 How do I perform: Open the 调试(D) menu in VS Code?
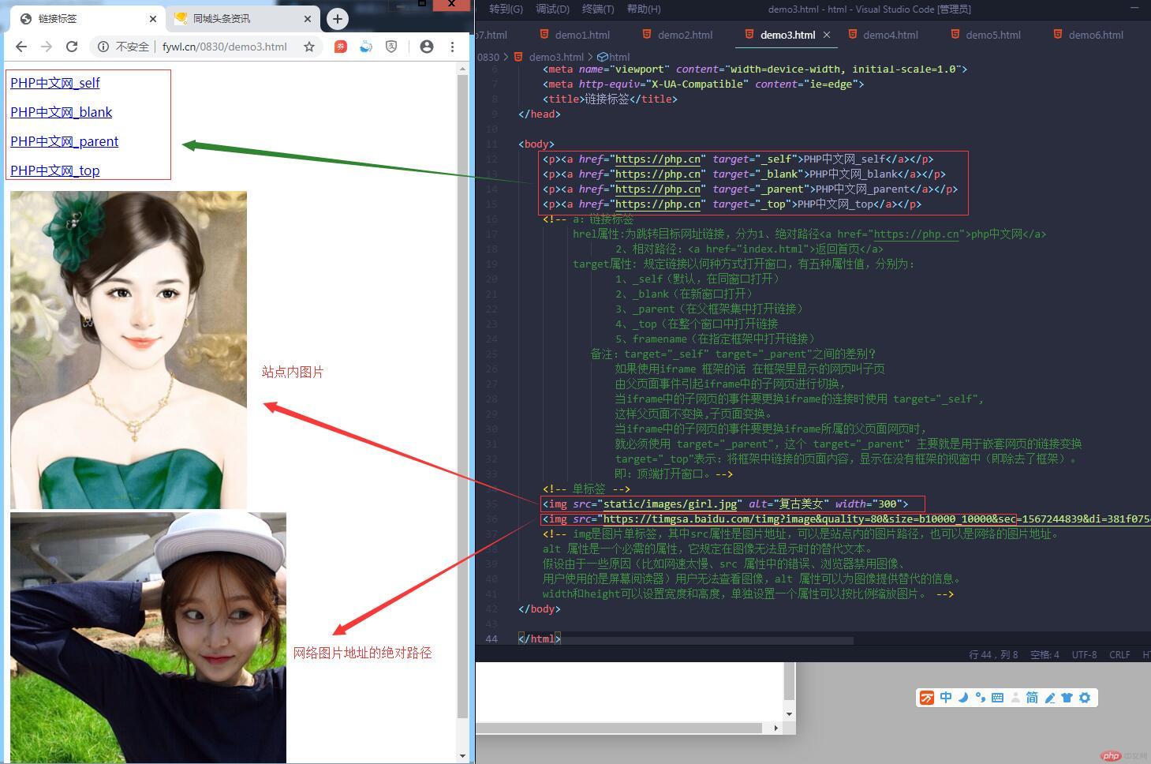(x=552, y=9)
